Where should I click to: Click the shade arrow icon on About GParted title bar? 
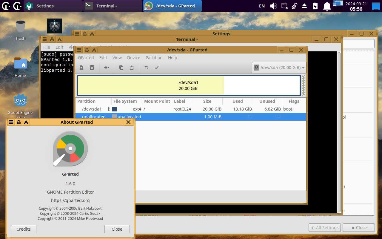tap(26, 122)
